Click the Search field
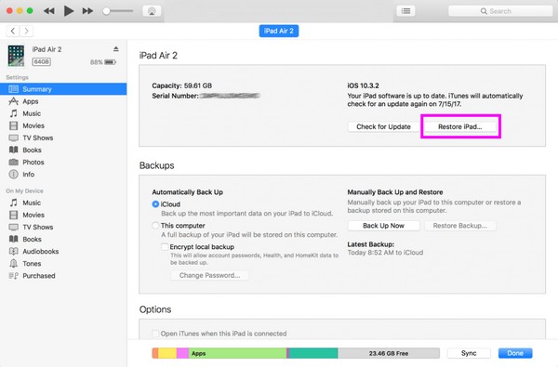Image resolution: width=558 pixels, height=367 pixels. click(500, 11)
